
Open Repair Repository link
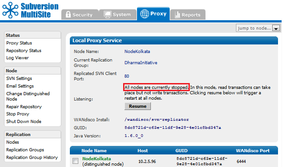click(24, 107)
